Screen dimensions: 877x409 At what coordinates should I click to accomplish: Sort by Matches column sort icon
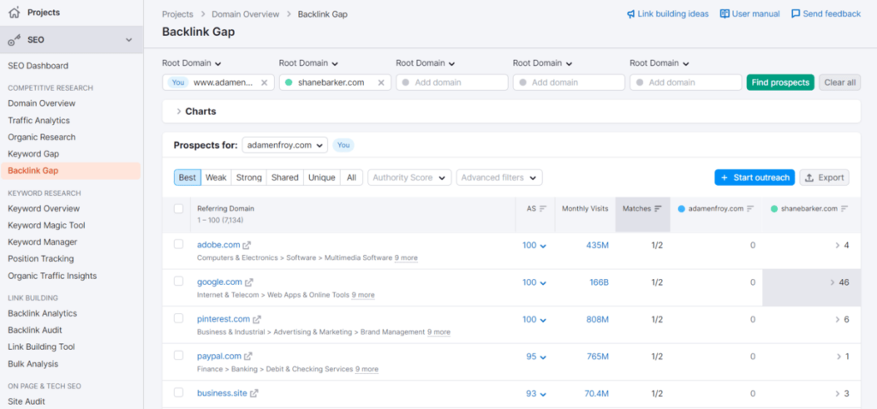[x=659, y=209]
